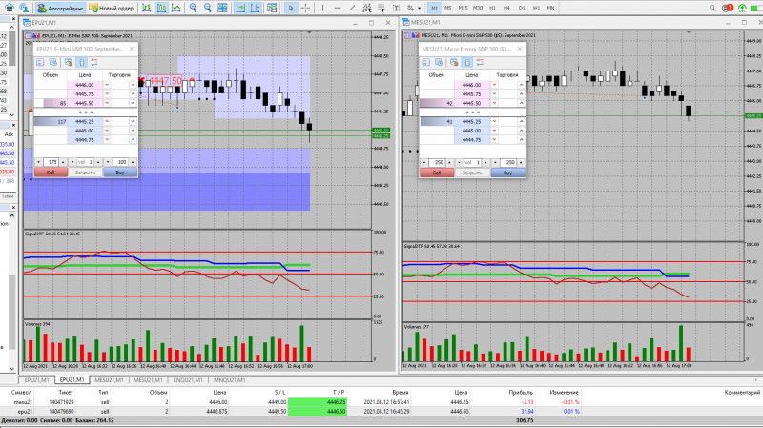Viewport: 763px width, 428px height.
Task: Select M1 timeframe
Action: [434, 8]
